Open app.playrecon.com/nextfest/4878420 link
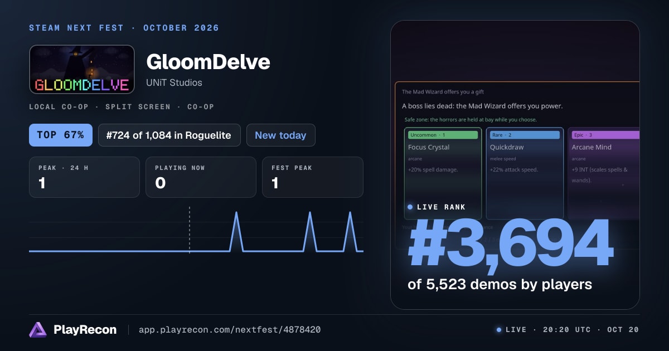The height and width of the screenshot is (351, 669). click(x=229, y=330)
